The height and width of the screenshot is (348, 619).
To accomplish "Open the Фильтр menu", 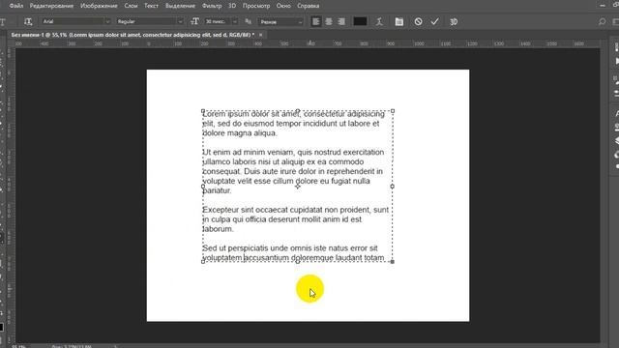I will pyautogui.click(x=212, y=6).
